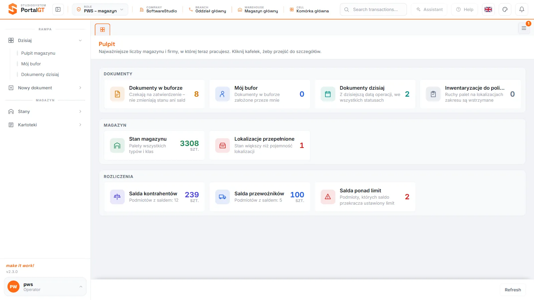Expand the Kartoteki chevron

(80, 125)
